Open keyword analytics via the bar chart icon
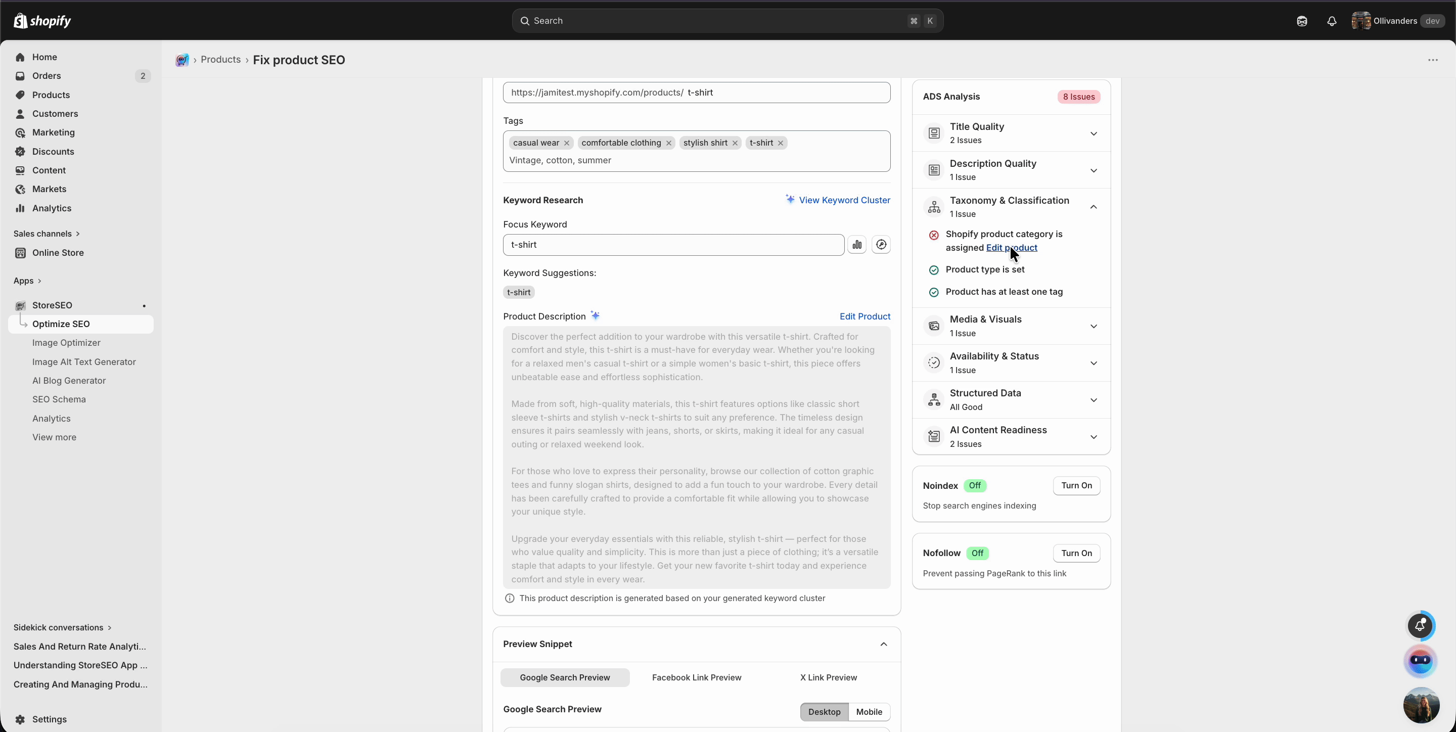 (857, 244)
